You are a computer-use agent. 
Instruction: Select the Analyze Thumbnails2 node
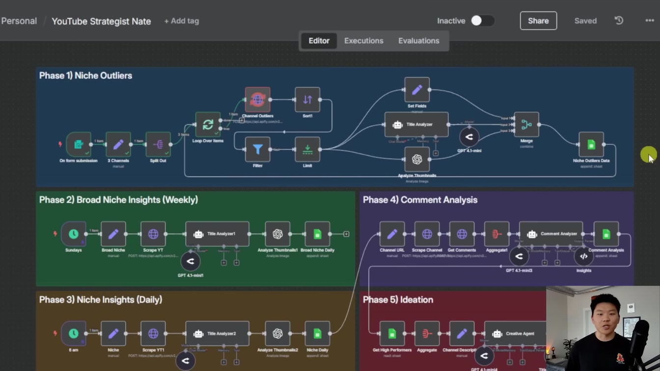click(277, 334)
